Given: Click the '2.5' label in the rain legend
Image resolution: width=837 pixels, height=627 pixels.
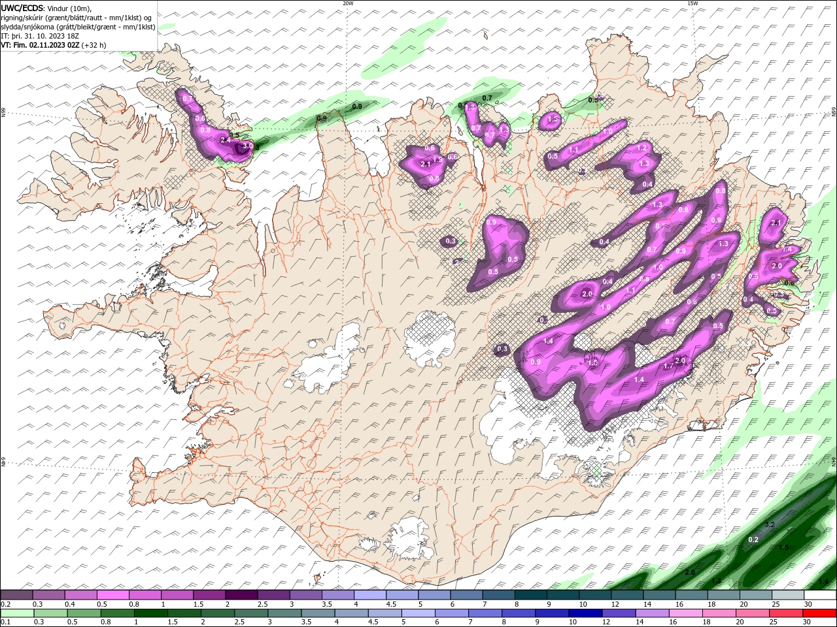Looking at the screenshot, I should (240, 622).
